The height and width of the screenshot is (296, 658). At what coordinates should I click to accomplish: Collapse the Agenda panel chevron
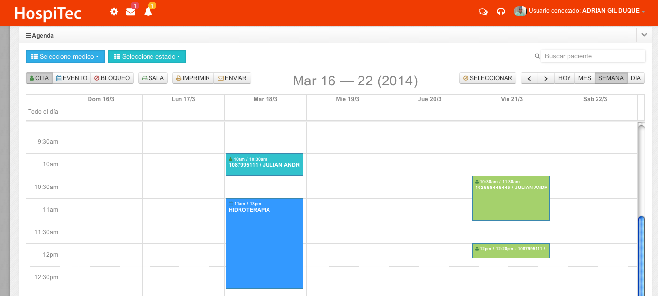[x=644, y=35]
